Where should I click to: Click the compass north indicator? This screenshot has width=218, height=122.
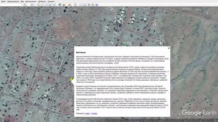tap(207, 13)
